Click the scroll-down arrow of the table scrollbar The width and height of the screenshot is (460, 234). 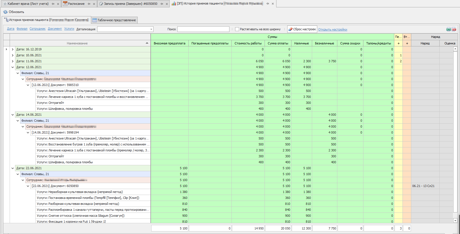(455, 220)
